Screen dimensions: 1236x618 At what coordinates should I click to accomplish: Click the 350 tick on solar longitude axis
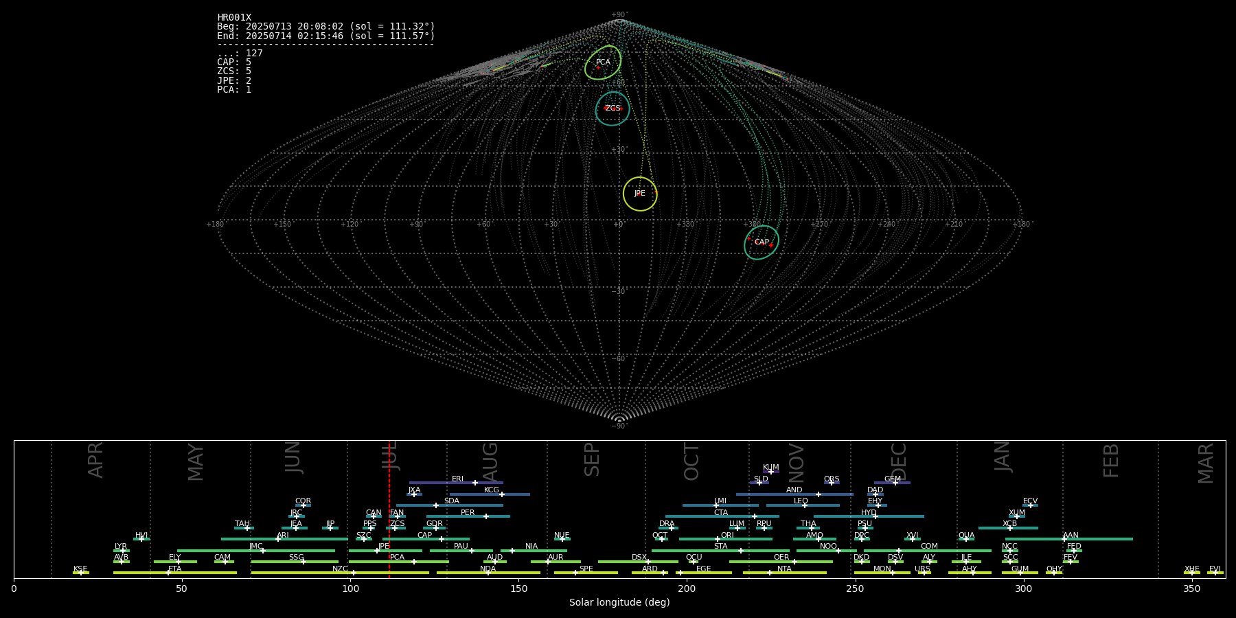click(x=1191, y=588)
